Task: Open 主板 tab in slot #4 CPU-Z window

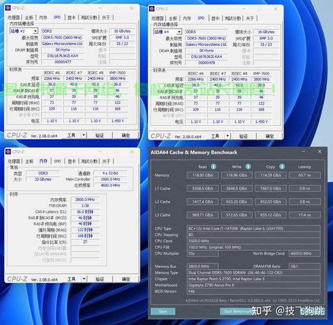Action: [173, 18]
